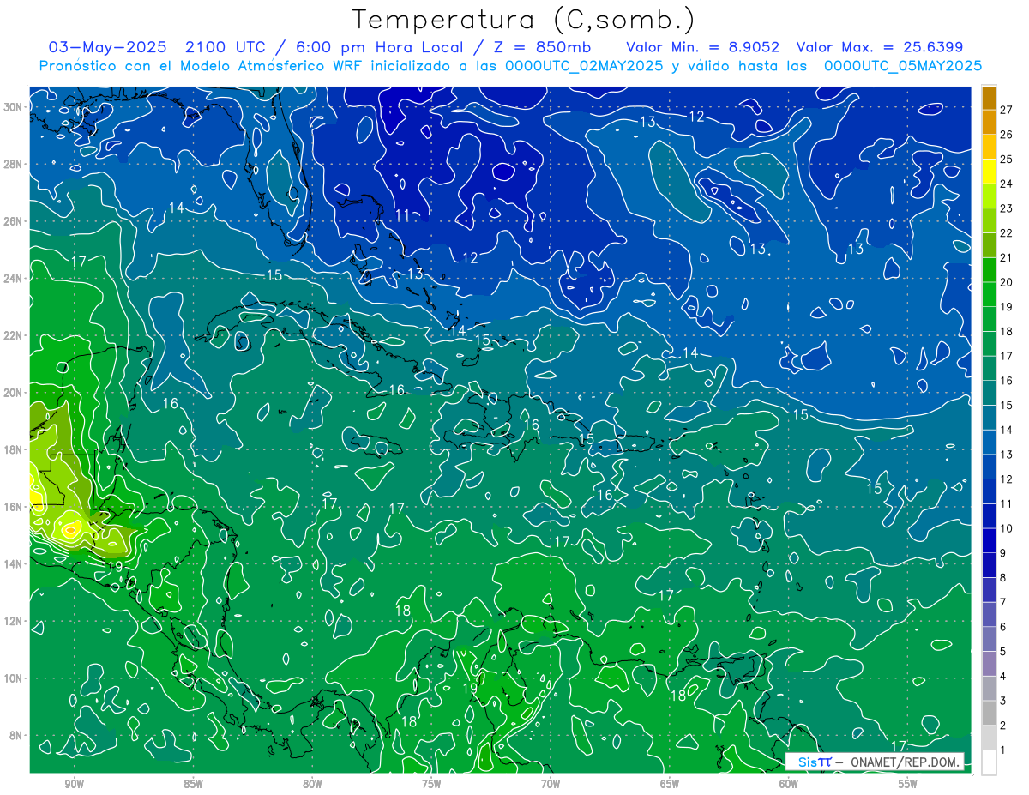
Task: Click the '80W' longitude axis label
Action: pyautogui.click(x=312, y=784)
